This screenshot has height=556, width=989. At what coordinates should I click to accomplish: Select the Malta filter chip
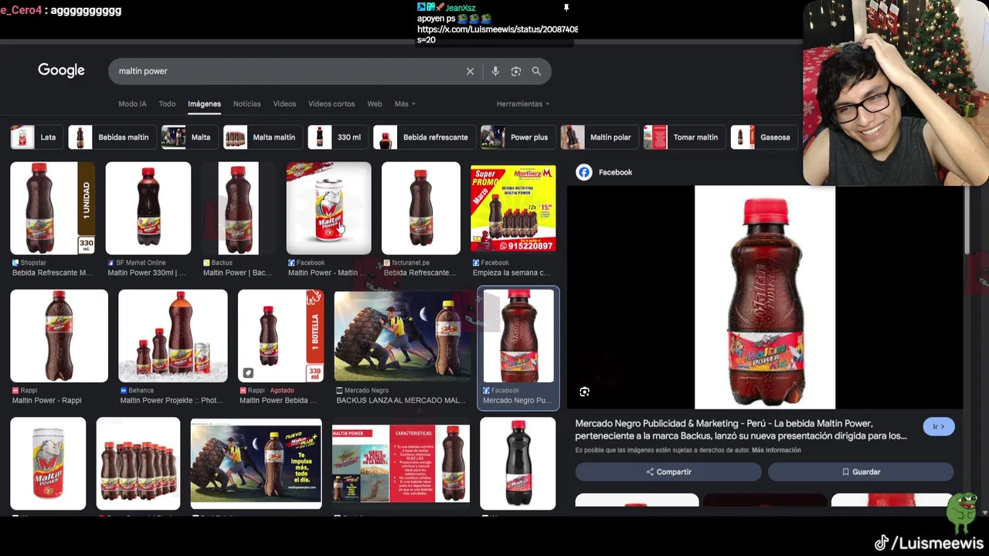189,137
